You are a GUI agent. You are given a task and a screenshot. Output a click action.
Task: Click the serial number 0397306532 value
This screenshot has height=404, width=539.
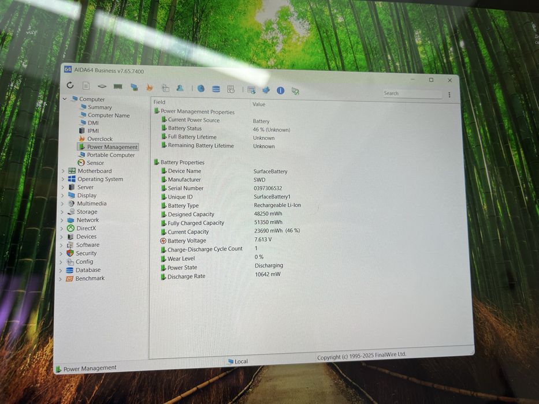coord(268,188)
